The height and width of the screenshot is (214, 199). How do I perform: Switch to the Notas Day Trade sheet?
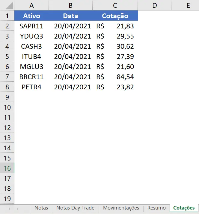click(76, 208)
